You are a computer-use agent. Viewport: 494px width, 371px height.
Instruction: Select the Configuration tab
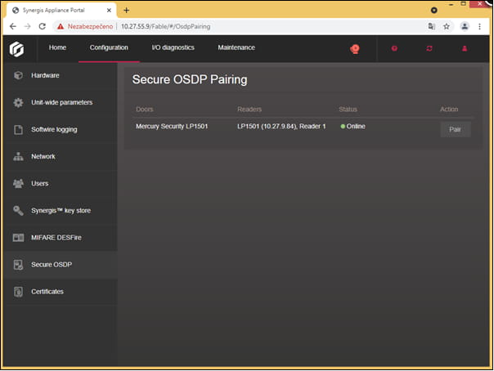[x=109, y=47]
